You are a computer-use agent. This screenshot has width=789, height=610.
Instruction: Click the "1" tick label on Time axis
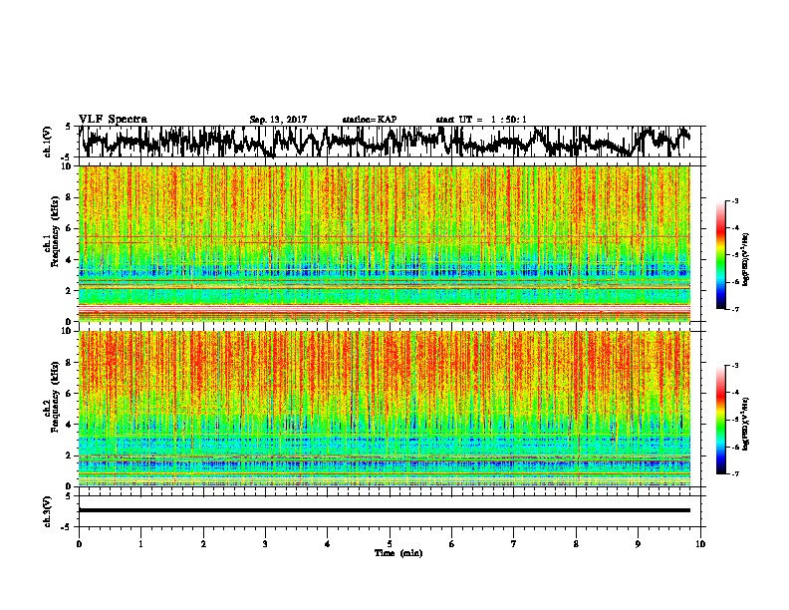click(140, 544)
